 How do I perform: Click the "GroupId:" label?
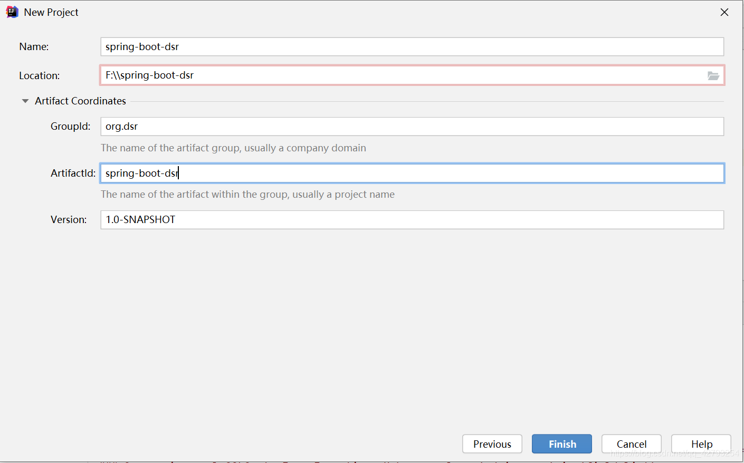(x=71, y=127)
